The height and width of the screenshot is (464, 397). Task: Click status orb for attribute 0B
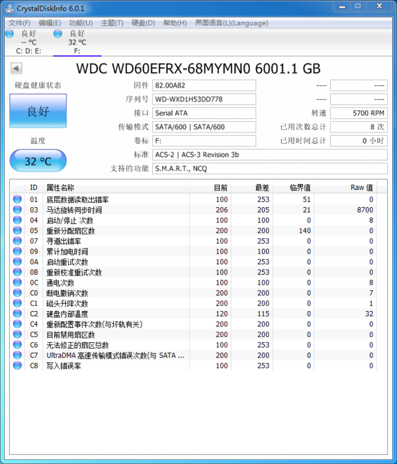[17, 272]
